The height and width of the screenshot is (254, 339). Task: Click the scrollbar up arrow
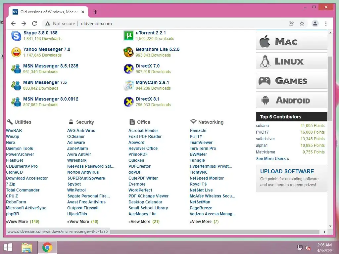330,33
